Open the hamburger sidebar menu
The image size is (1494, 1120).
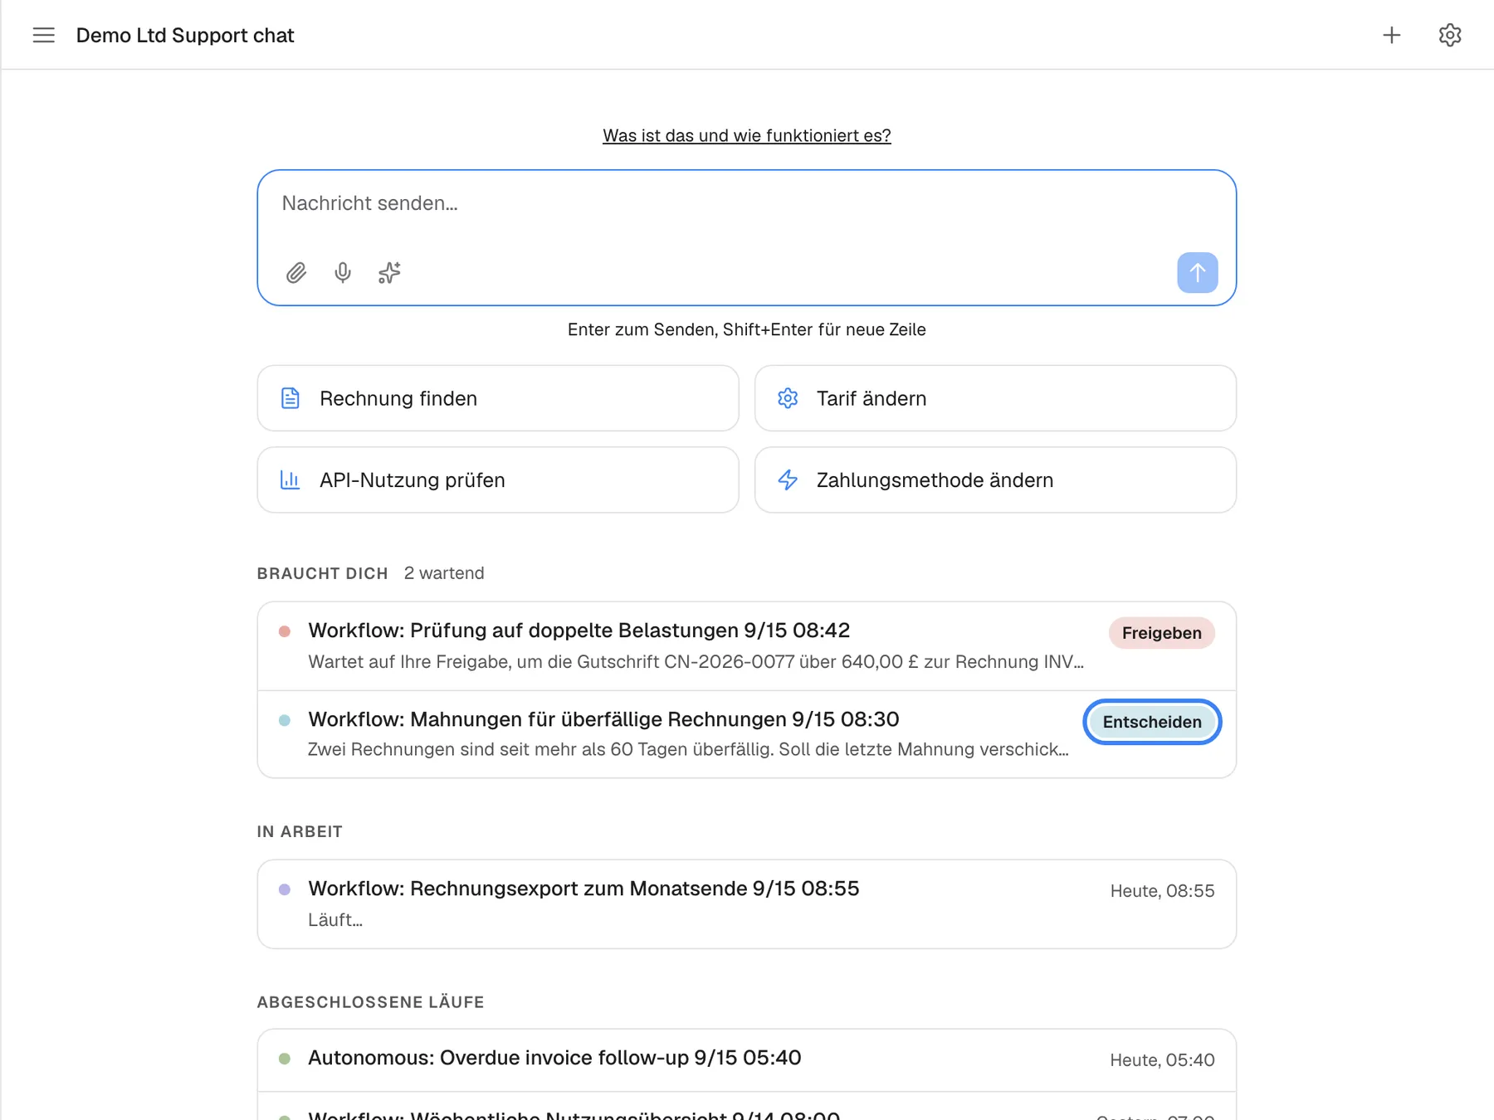43,35
